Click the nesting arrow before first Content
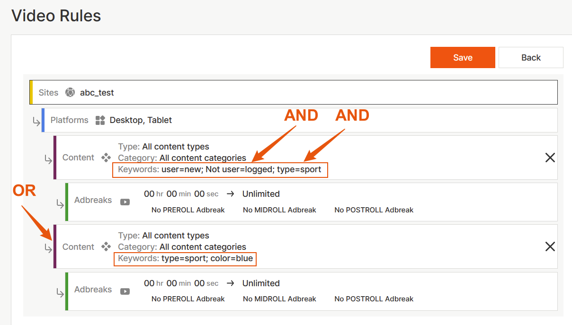This screenshot has height=325, width=572. (x=48, y=159)
